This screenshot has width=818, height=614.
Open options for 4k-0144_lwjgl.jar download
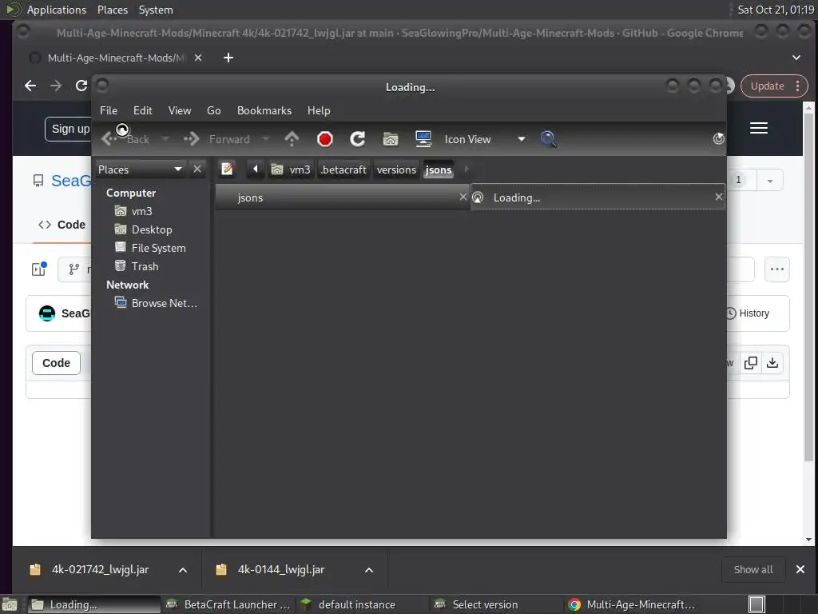pos(369,570)
